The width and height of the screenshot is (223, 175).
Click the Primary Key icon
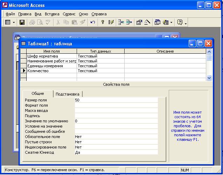[x=103, y=22]
